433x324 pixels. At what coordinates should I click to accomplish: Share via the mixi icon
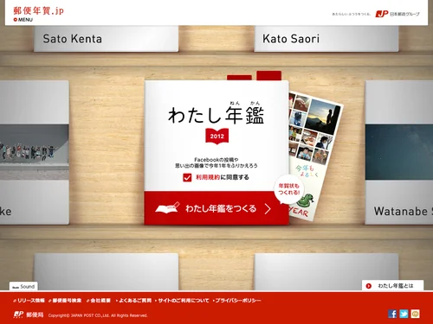point(416,314)
